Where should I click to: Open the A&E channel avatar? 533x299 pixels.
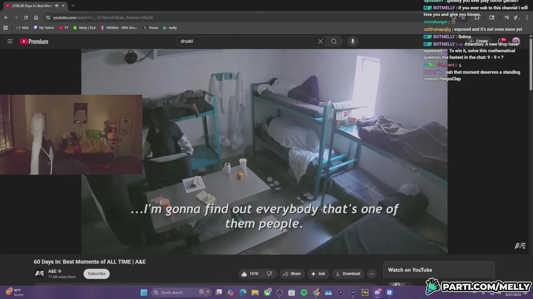[40, 273]
